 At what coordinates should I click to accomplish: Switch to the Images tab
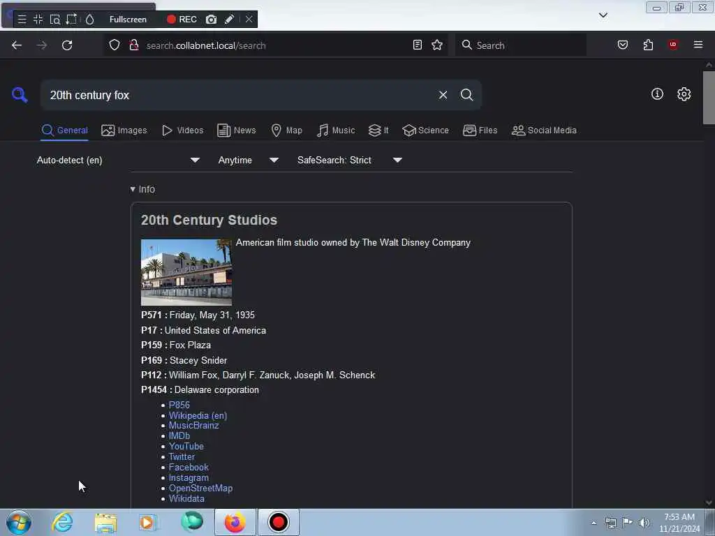coord(124,131)
